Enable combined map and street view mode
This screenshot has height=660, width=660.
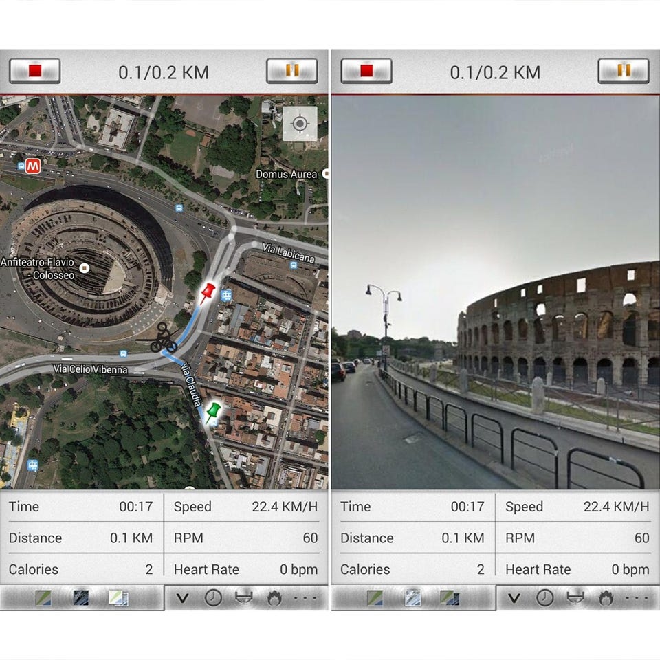click(x=119, y=597)
